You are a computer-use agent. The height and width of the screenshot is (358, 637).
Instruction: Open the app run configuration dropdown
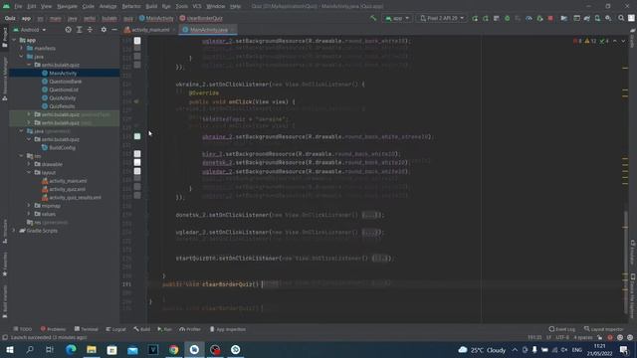tap(397, 18)
